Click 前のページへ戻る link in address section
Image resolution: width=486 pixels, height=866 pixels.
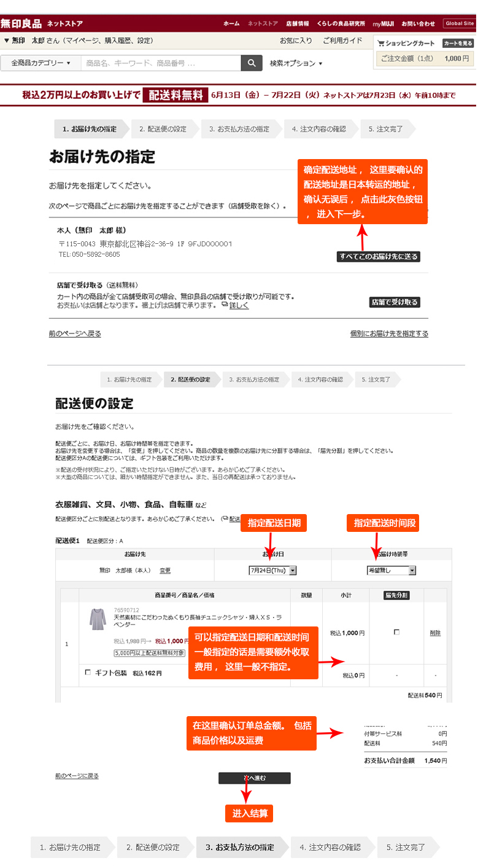[x=75, y=334]
